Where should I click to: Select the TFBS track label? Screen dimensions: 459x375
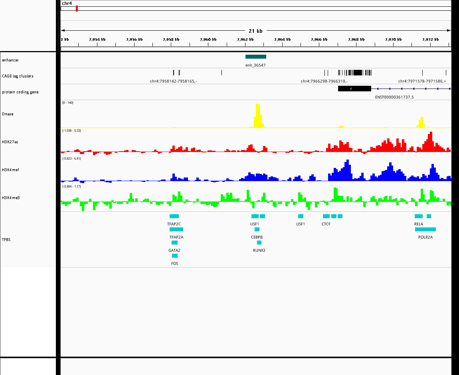6,240
